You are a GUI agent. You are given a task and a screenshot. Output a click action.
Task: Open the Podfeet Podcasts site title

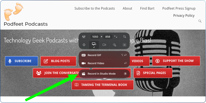pos(26,24)
